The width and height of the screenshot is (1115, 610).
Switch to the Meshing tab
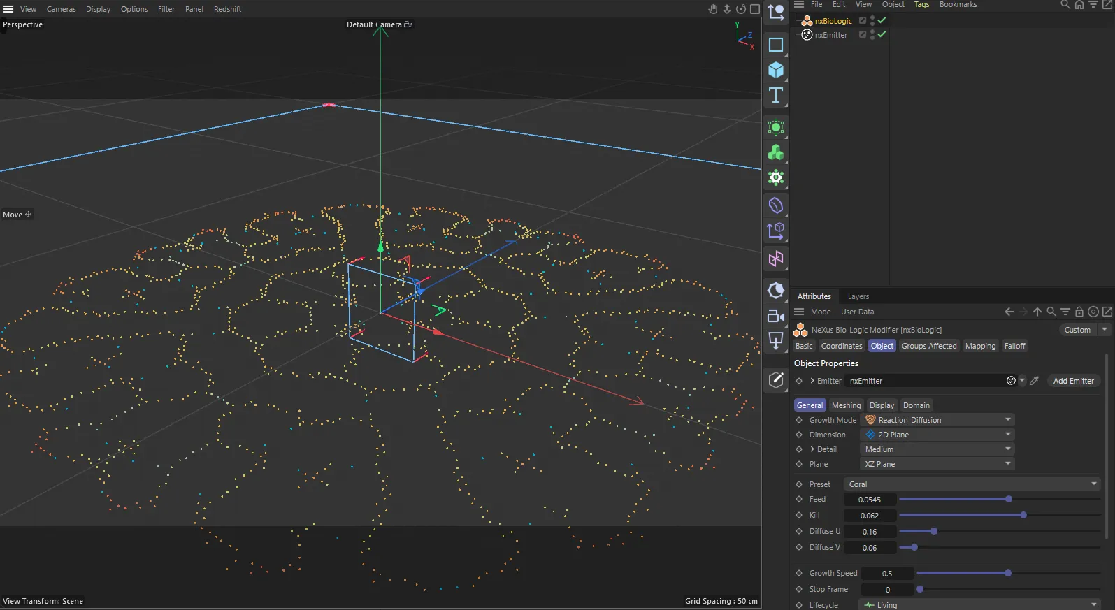coord(846,405)
